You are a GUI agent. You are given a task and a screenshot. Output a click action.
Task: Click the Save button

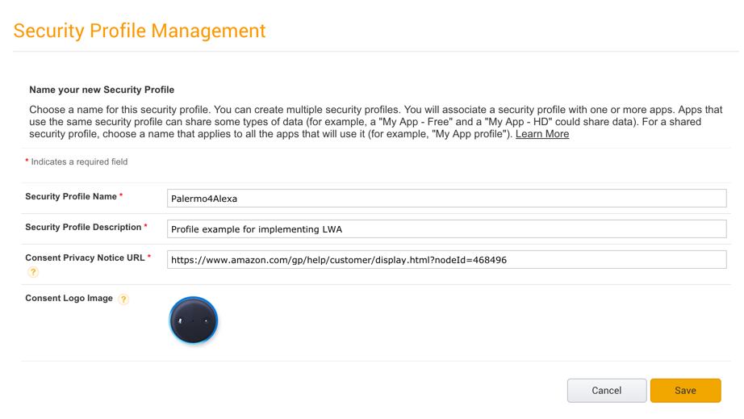686,391
